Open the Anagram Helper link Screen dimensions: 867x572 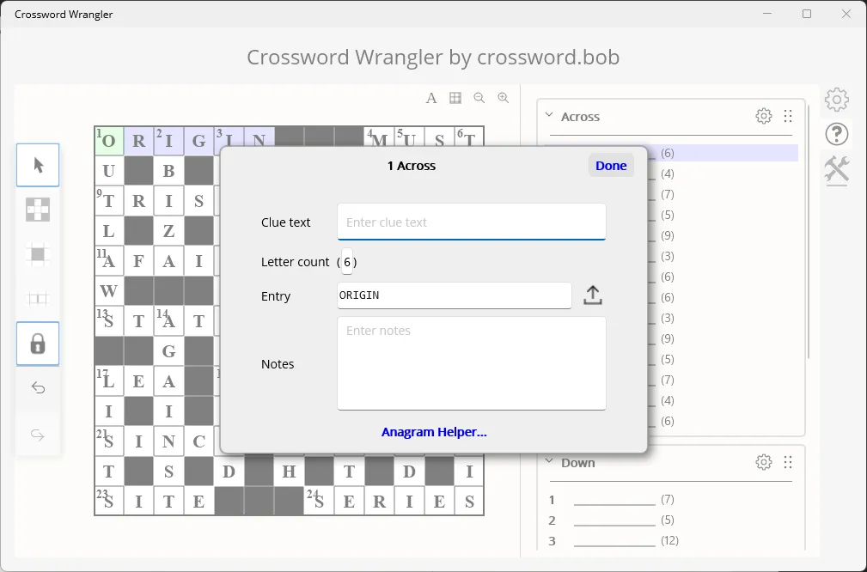click(x=434, y=432)
